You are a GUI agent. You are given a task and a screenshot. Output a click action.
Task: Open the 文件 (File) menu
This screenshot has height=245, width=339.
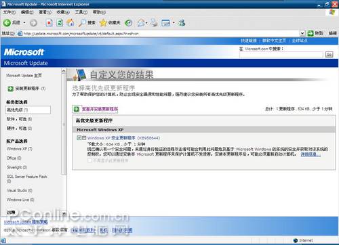9,12
